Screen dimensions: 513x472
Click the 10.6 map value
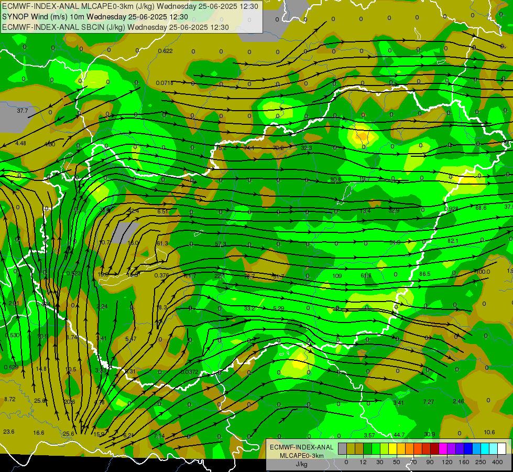(489, 432)
